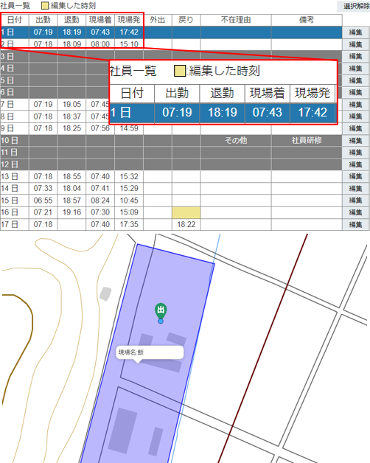Click the 現場着 column header
370x463 pixels.
[100, 20]
